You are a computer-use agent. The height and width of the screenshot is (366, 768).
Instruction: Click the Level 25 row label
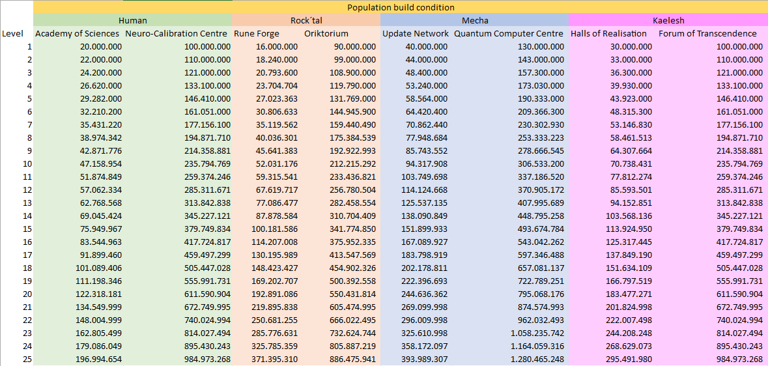coord(26,359)
